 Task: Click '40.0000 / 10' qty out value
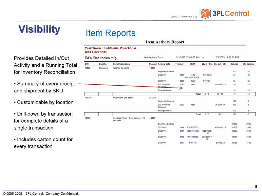[220, 127]
